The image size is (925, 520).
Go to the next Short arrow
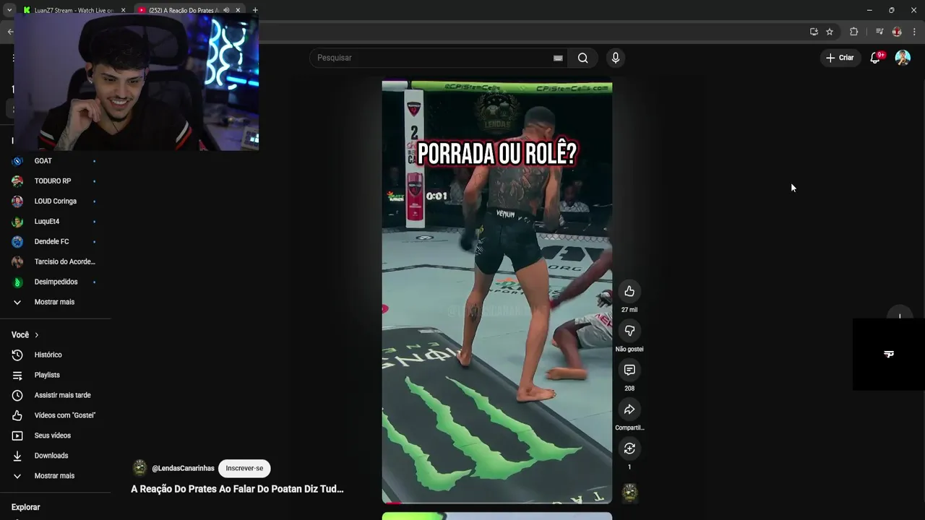tap(900, 316)
